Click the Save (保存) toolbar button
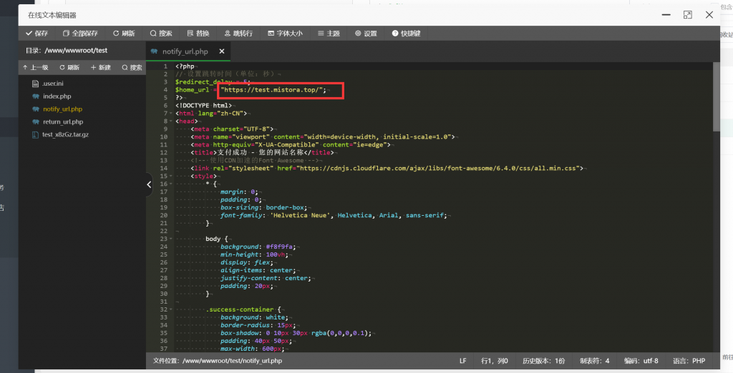The width and height of the screenshot is (733, 373). 37,33
